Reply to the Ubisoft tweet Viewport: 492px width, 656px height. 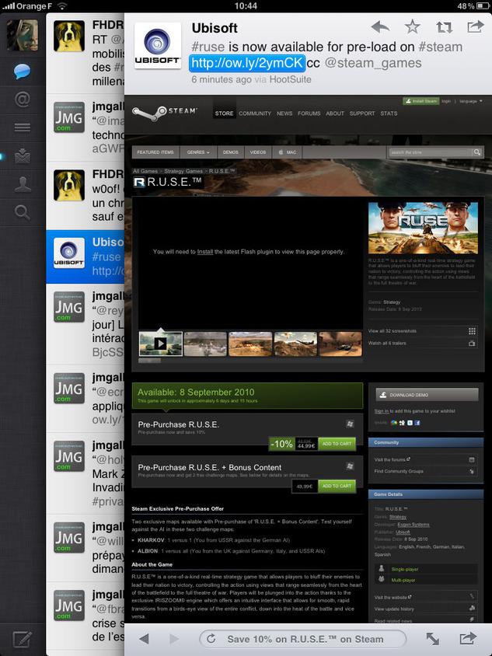coord(380,28)
